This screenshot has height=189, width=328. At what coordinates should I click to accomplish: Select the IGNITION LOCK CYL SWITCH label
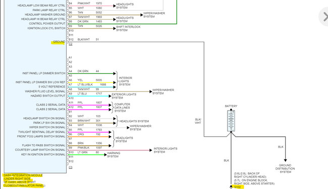[x=46, y=28]
